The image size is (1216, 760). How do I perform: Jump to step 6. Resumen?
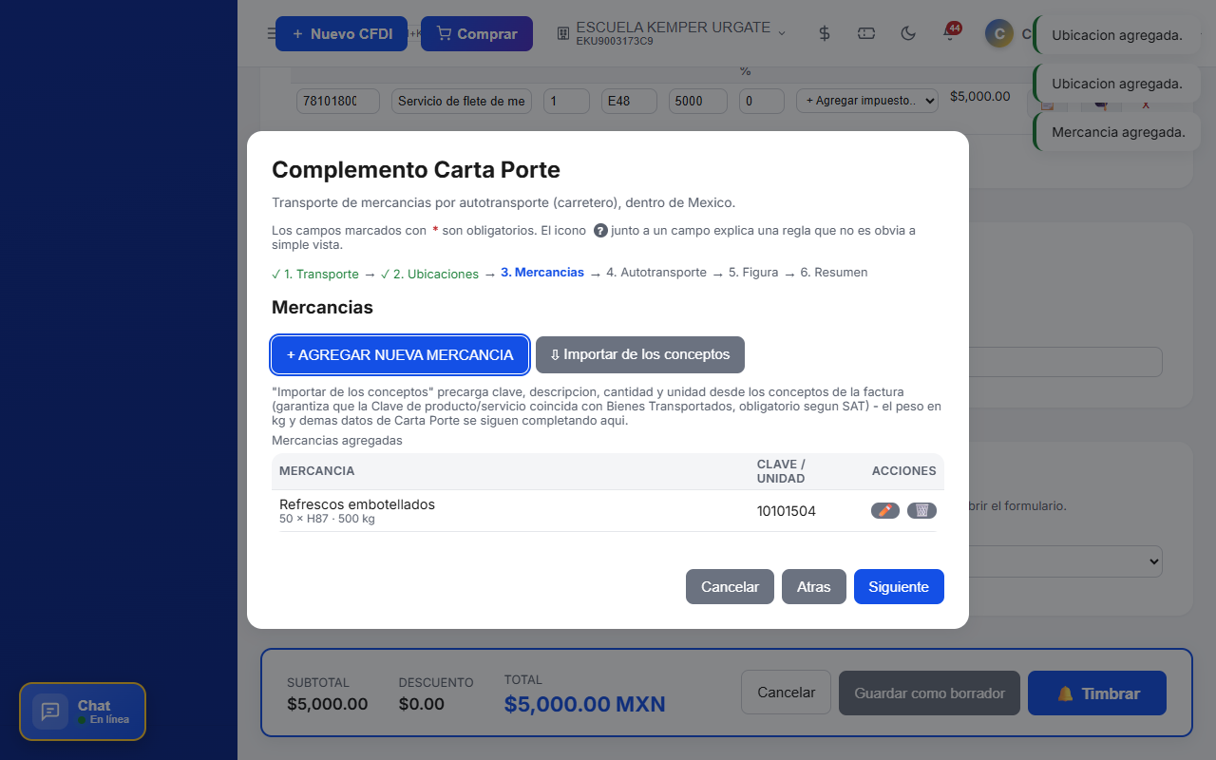tap(834, 273)
